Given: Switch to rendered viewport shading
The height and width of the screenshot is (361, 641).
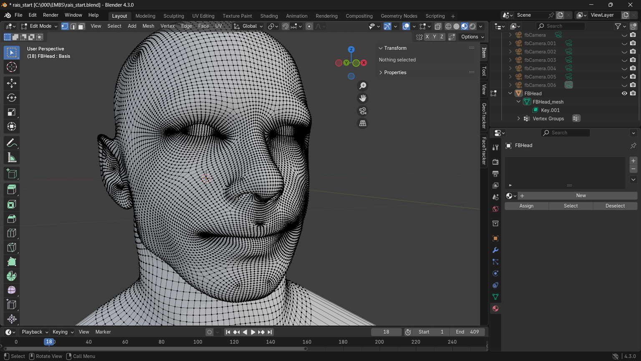Looking at the screenshot, I should coord(472,26).
